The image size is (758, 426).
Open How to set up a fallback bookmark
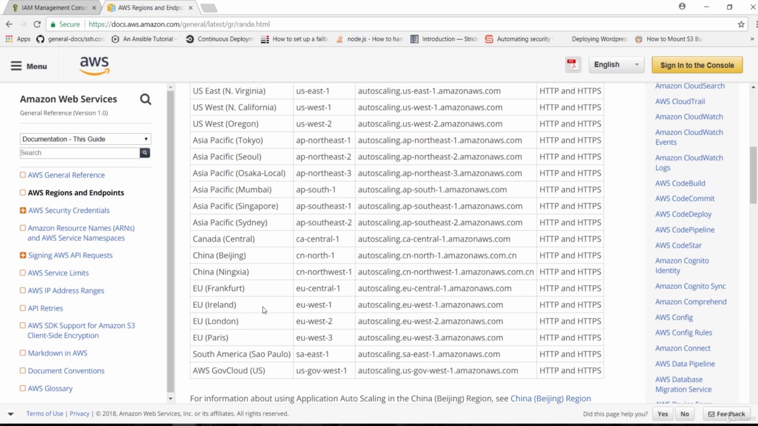coord(294,39)
